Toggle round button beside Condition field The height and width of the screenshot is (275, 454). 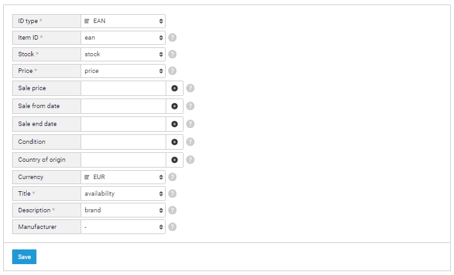point(174,142)
